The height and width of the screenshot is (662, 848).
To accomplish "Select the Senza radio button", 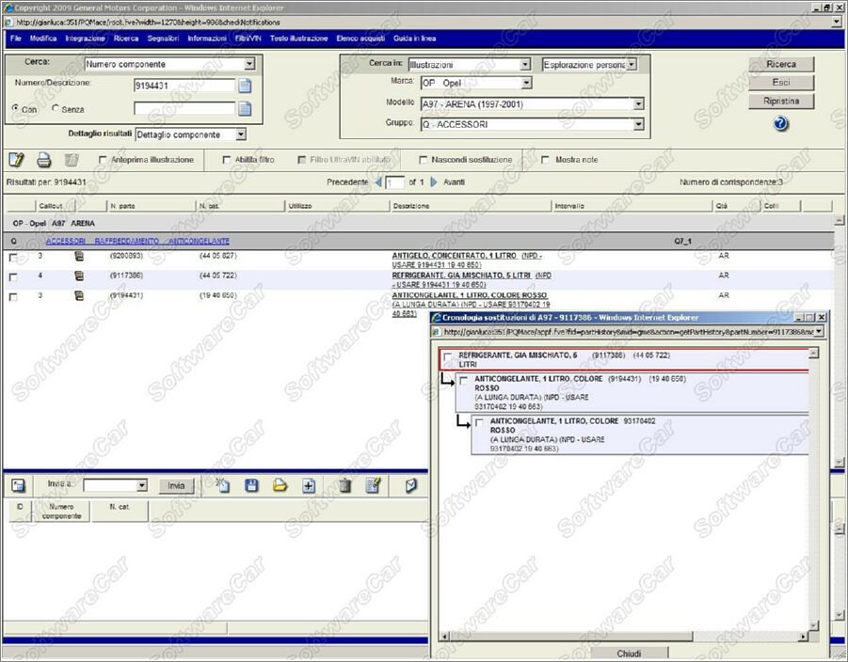I will click(x=56, y=109).
